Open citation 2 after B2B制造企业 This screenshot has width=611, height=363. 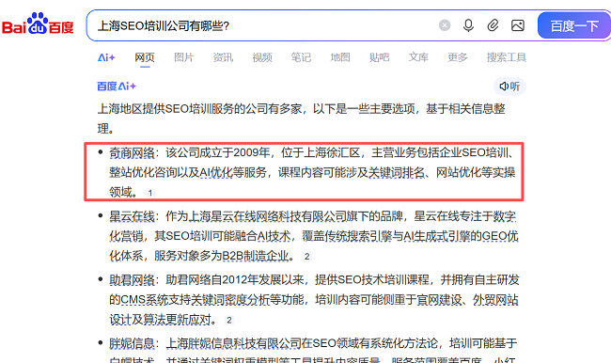[307, 256]
